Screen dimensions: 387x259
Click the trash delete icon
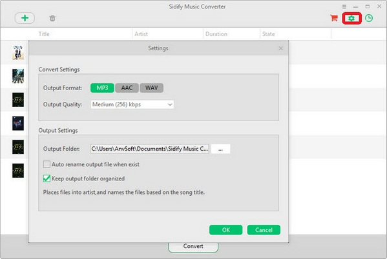52,18
